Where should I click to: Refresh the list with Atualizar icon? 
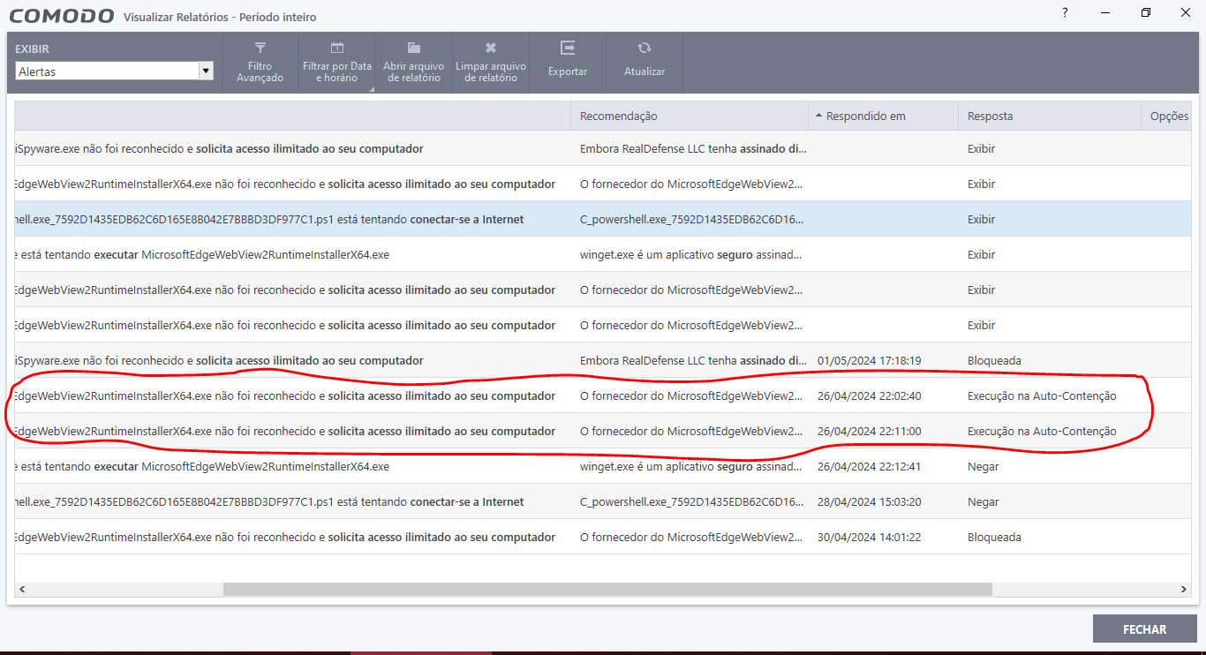(644, 49)
